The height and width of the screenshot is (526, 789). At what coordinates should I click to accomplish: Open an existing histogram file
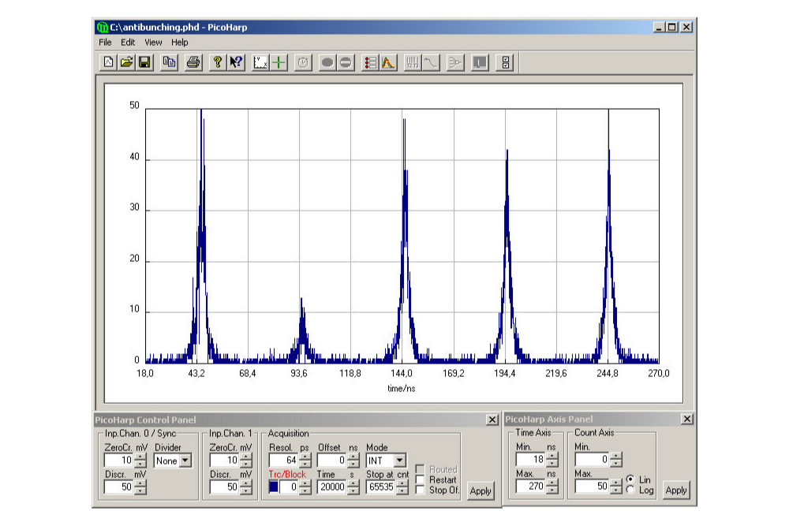tap(126, 63)
